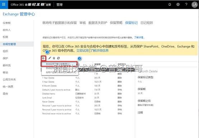This screenshot has width=199, height=138.
Task: Select third menu entry 由用户应用于项目和文件夹(个人)
Action: 60,72
